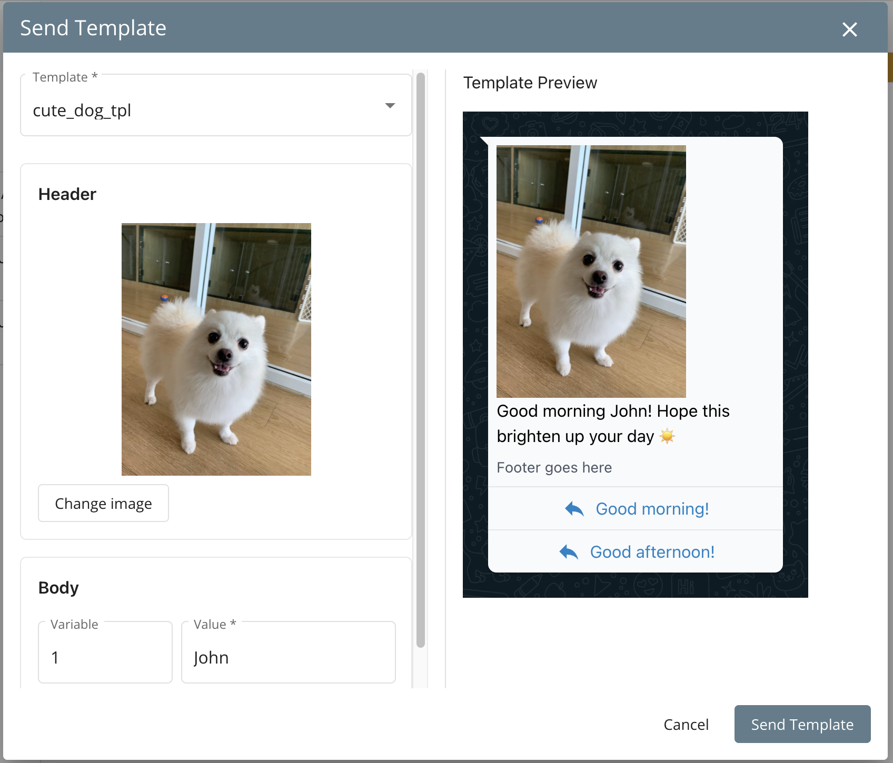Viewport: 893px width, 763px height.
Task: Click the Good morning! quick reply button
Action: click(x=635, y=509)
